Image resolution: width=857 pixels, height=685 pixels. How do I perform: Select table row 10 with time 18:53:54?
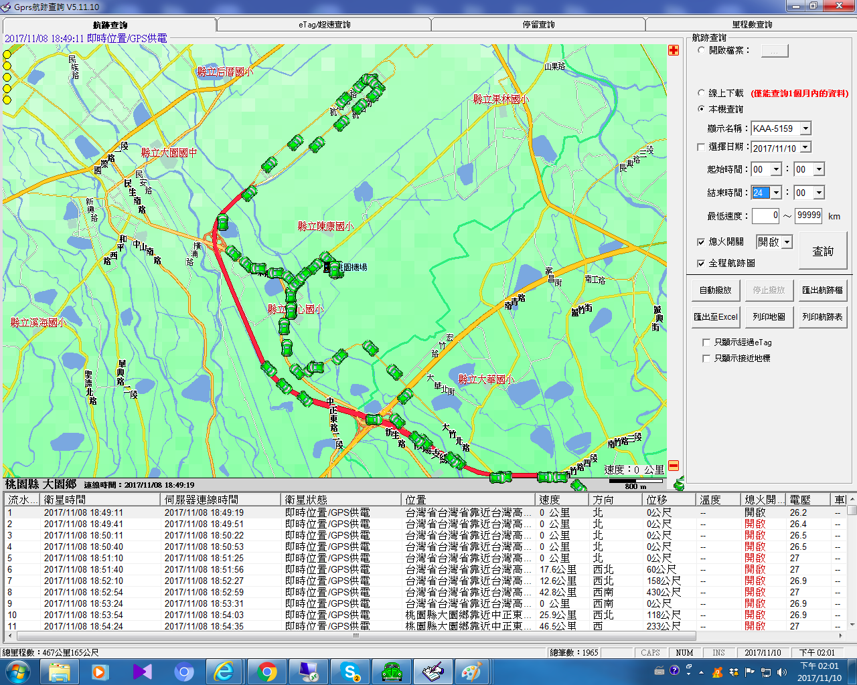tap(424, 615)
